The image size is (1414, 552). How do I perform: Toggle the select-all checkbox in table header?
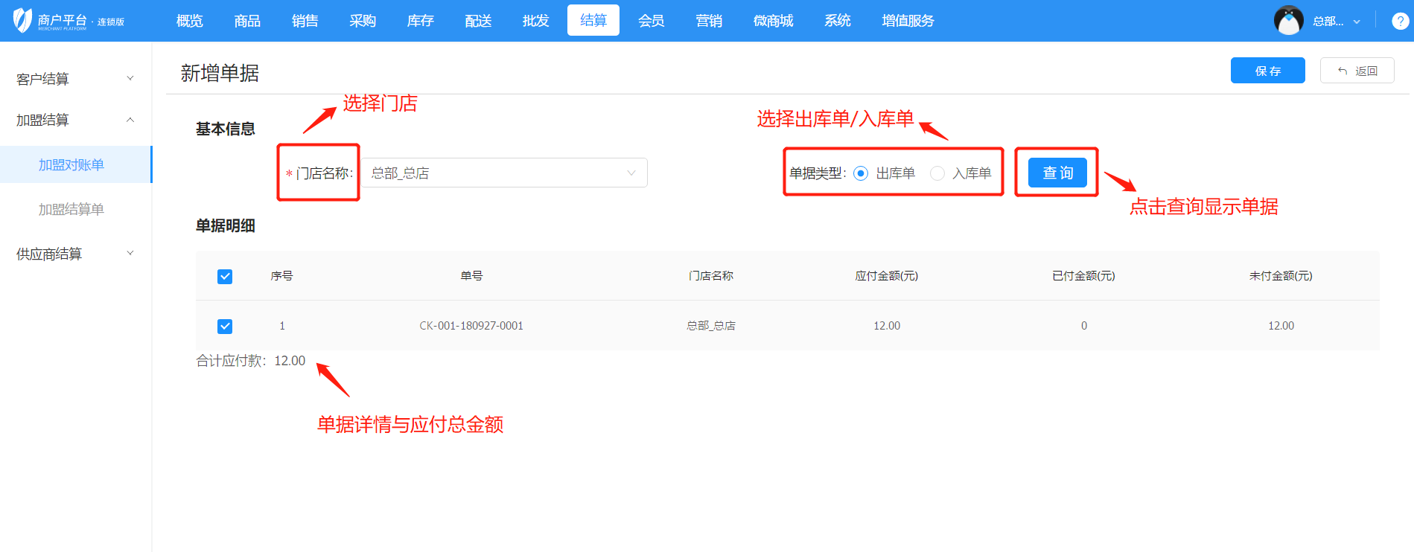tap(225, 277)
